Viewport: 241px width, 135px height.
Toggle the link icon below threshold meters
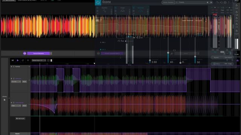[130, 65]
